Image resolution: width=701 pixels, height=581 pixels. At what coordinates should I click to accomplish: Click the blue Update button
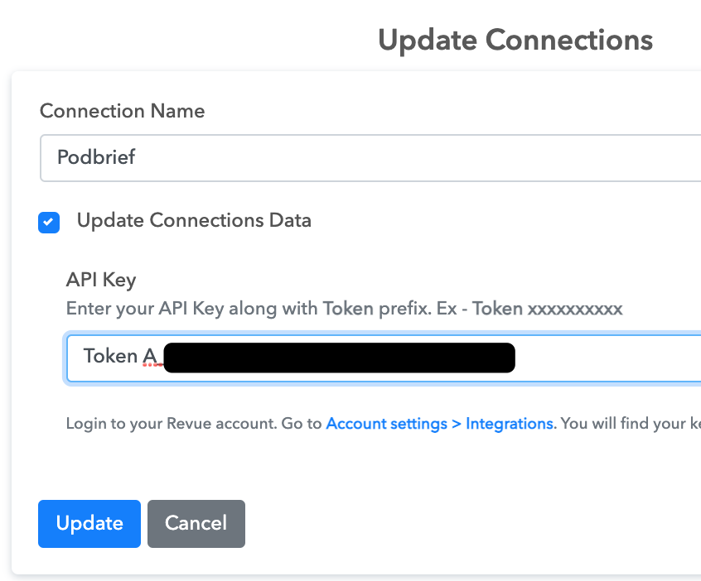[89, 523]
